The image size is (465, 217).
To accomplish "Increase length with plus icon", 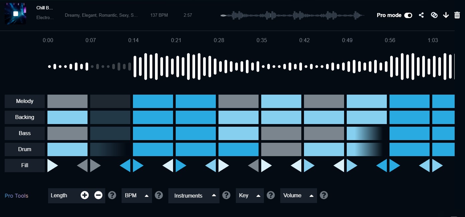I will pyautogui.click(x=85, y=195).
